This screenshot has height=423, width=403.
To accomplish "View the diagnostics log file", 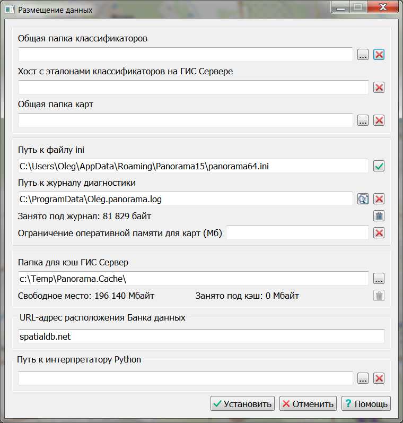I will [x=363, y=199].
